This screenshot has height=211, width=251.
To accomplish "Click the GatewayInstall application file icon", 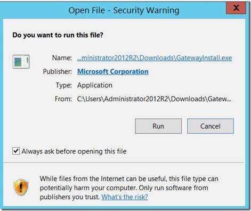I will pos(21,62).
